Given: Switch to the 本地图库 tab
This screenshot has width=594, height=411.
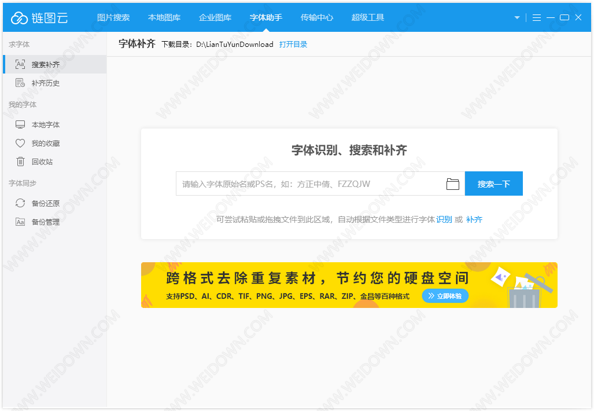Looking at the screenshot, I should coord(164,17).
